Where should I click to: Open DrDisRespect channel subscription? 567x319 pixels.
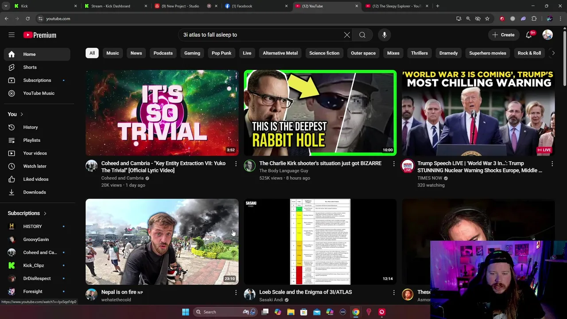[37, 278]
